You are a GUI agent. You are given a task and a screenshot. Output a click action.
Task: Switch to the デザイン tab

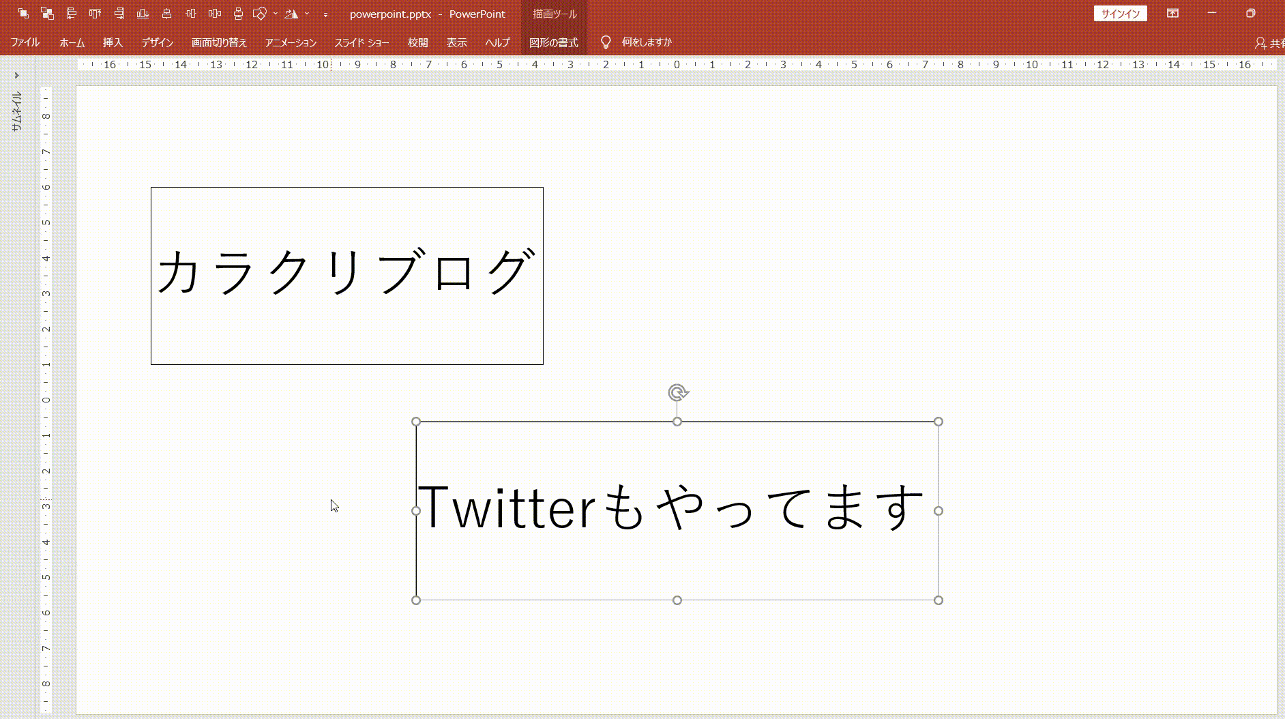click(158, 42)
